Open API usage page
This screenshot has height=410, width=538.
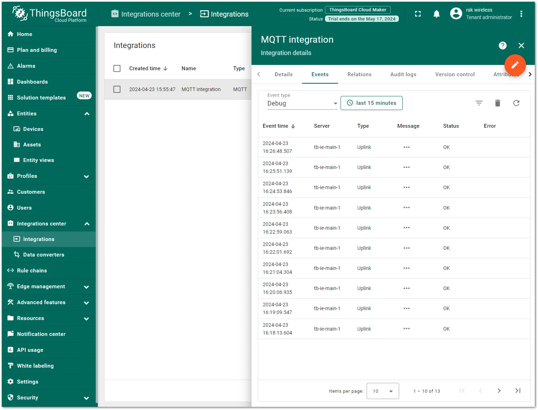point(49,350)
